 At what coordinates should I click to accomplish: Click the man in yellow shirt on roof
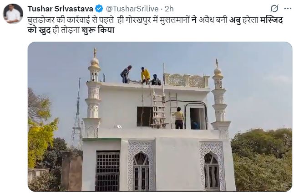145,75
